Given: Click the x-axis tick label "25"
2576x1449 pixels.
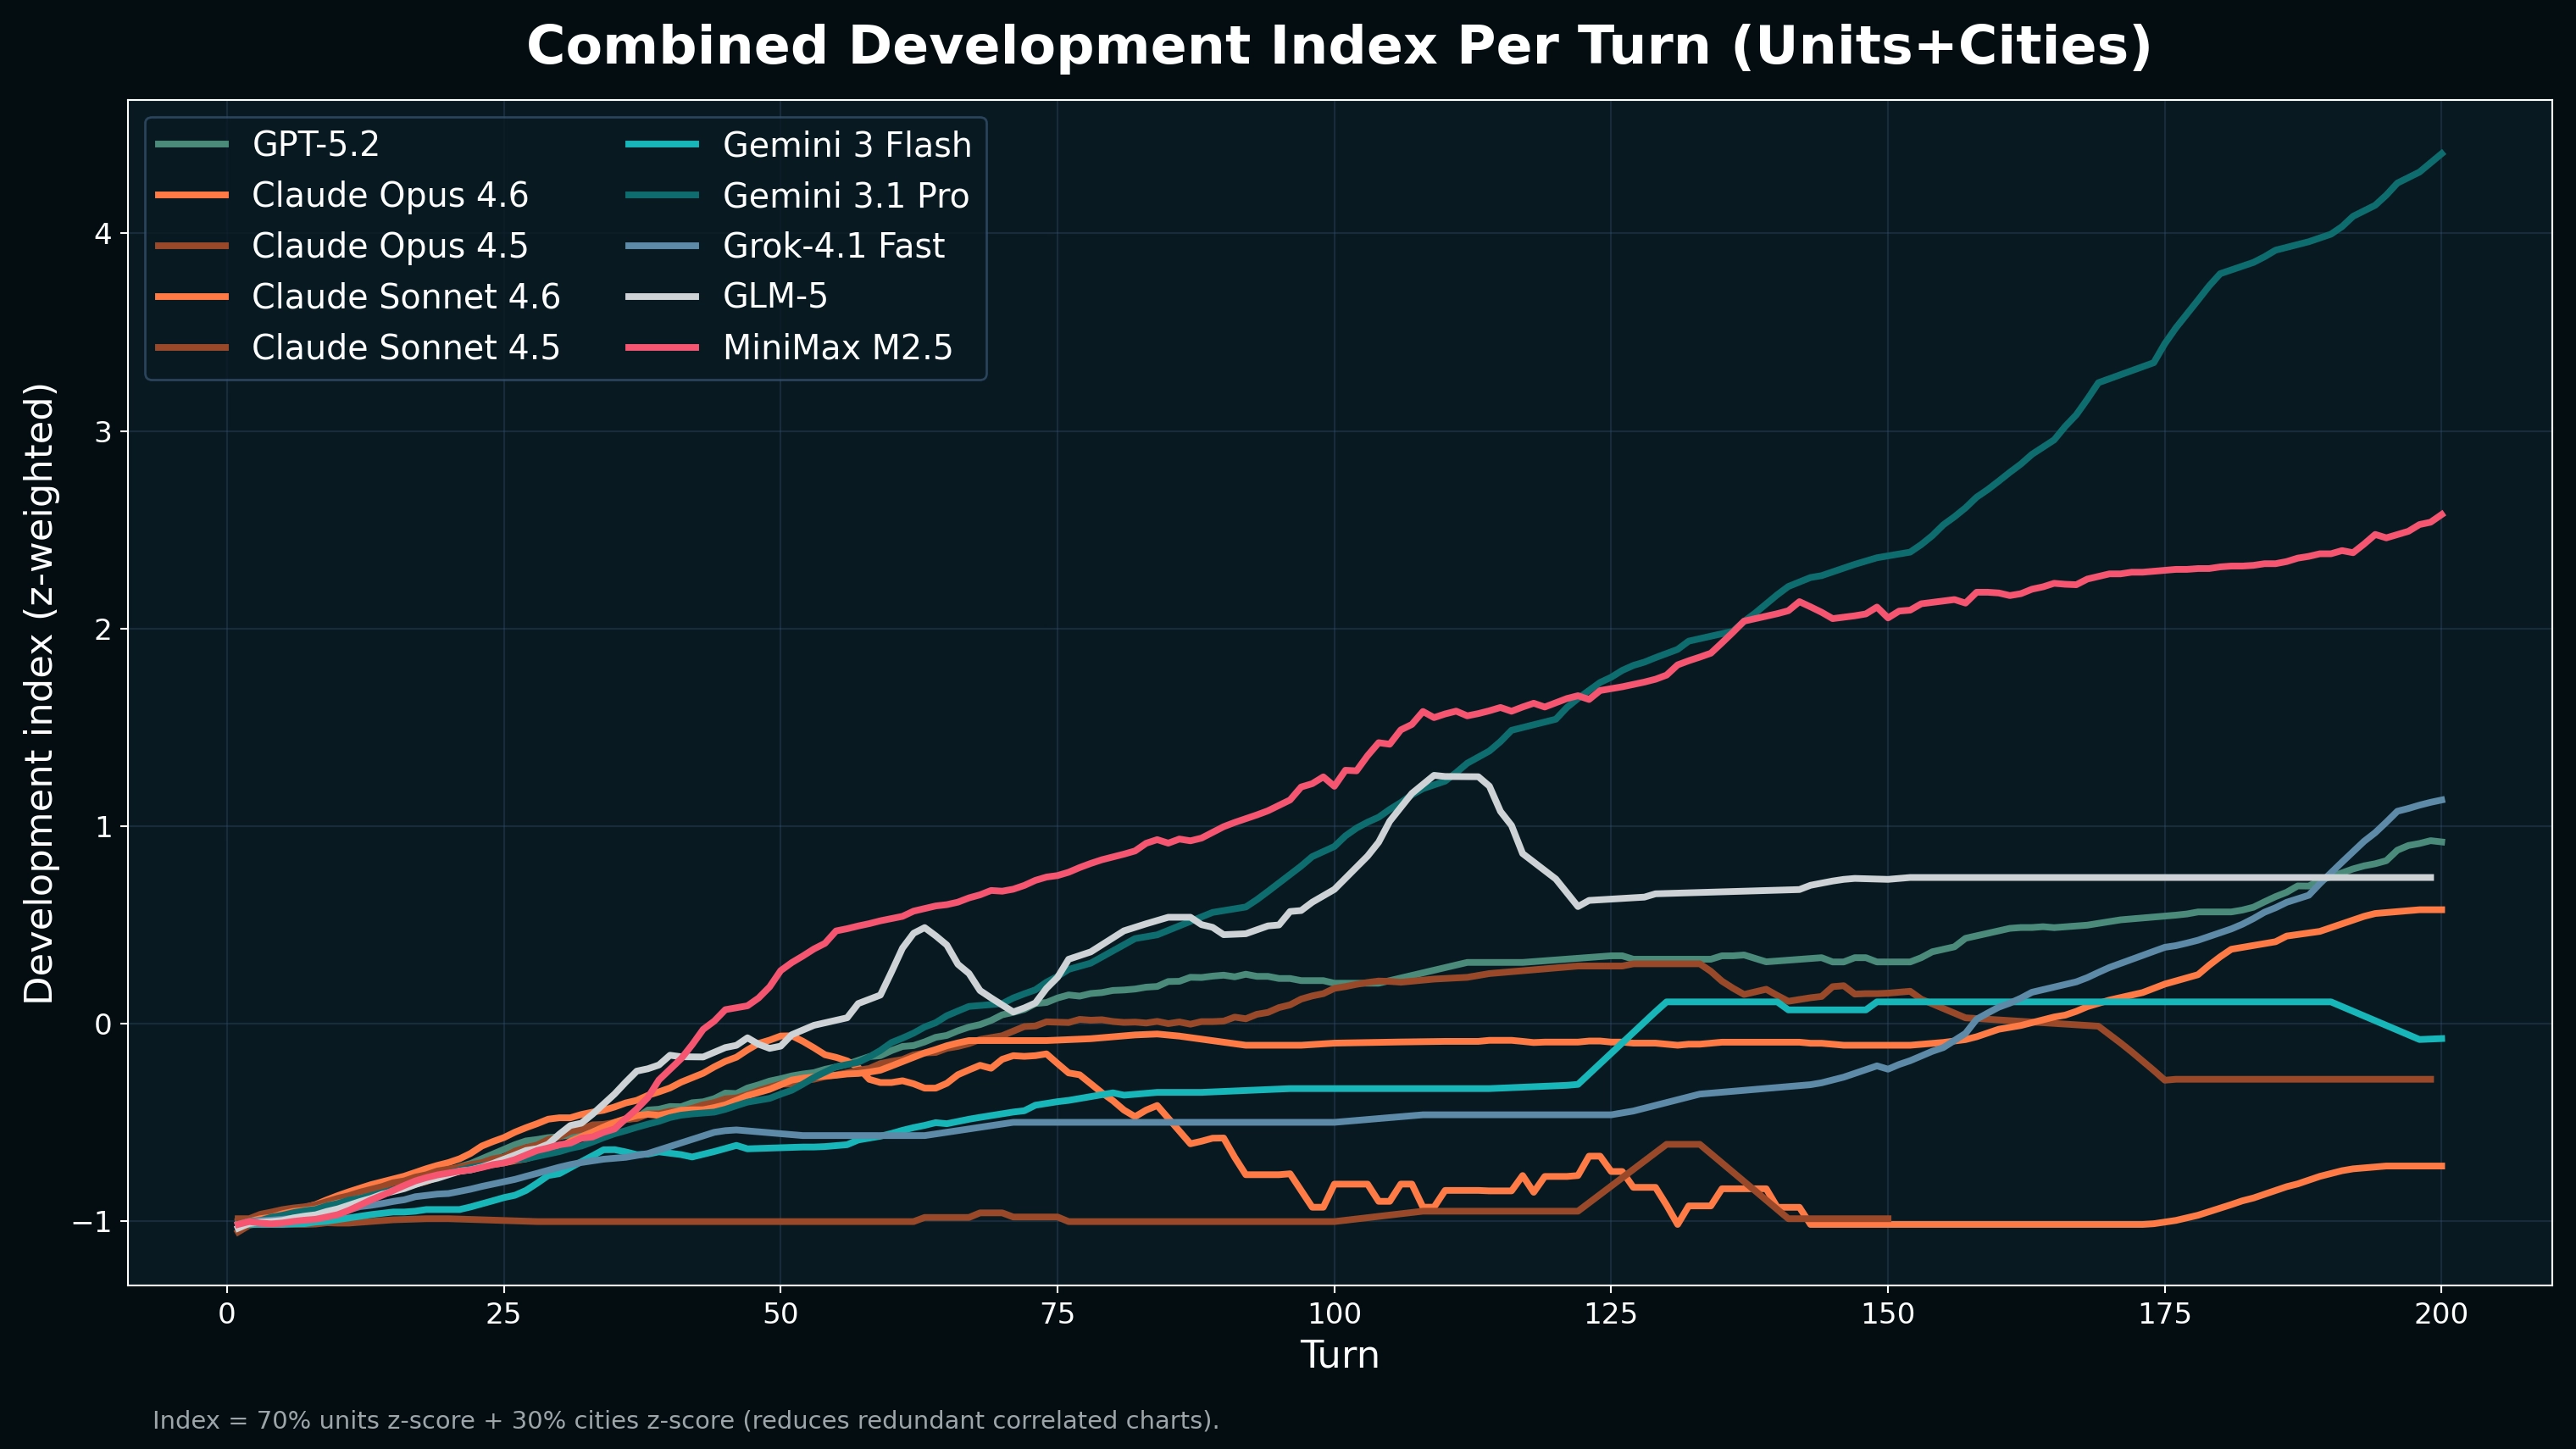Looking at the screenshot, I should [x=504, y=1313].
